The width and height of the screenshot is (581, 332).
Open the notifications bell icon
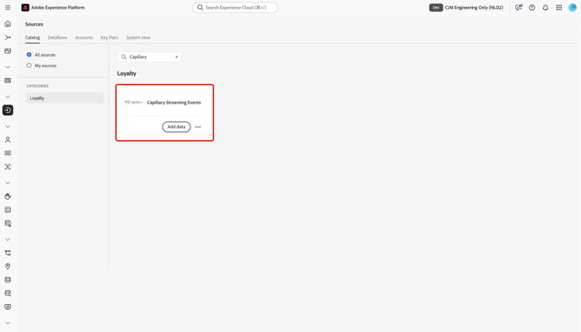(545, 8)
